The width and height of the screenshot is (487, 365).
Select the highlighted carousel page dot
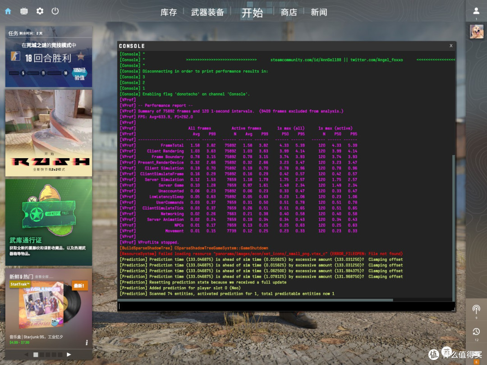coord(36,355)
